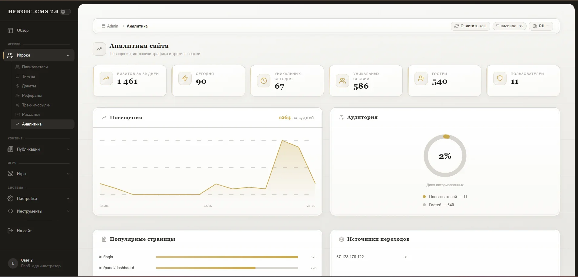Image resolution: width=578 pixels, height=277 pixels.
Task: Click the Обзор sidebar item label
Action: coord(23,31)
